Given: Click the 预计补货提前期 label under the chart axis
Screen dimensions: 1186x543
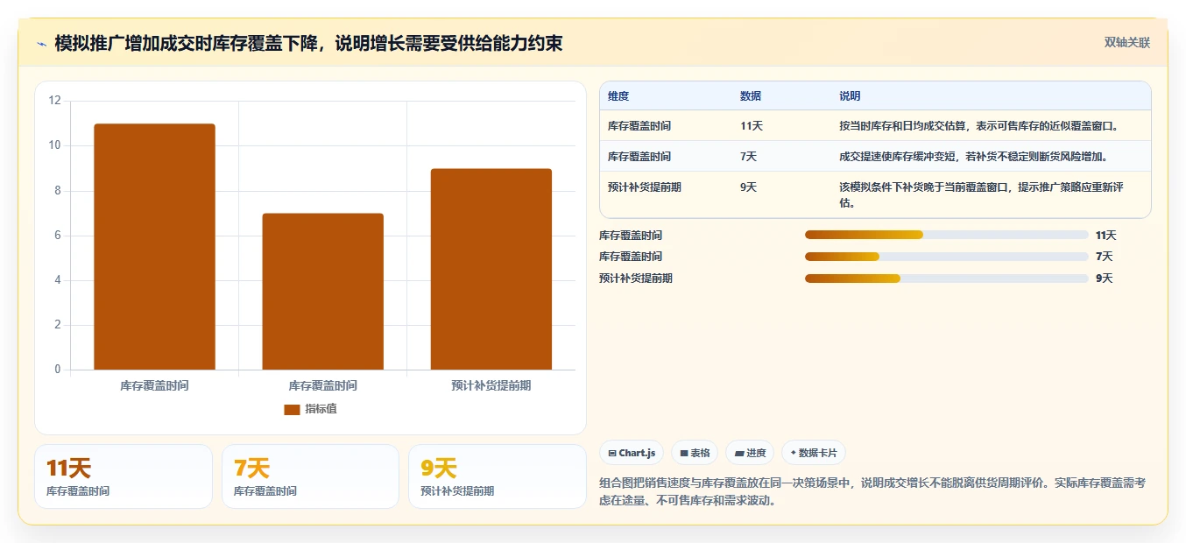Looking at the screenshot, I should 491,385.
